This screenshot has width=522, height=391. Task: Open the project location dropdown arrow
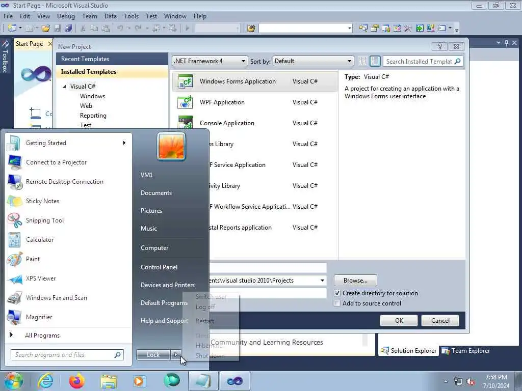tap(322, 281)
